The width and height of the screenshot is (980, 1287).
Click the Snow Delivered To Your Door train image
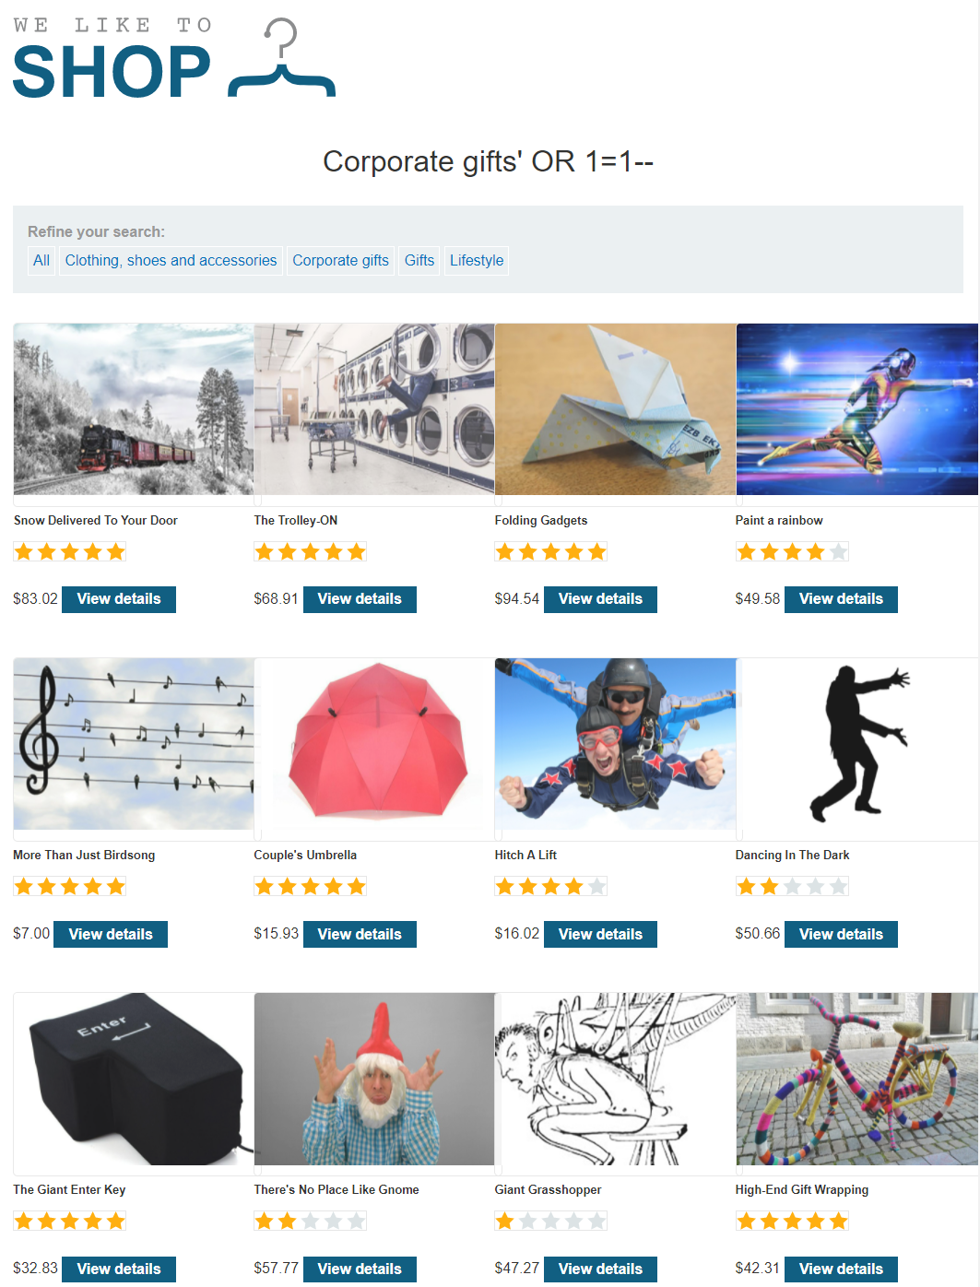click(134, 409)
